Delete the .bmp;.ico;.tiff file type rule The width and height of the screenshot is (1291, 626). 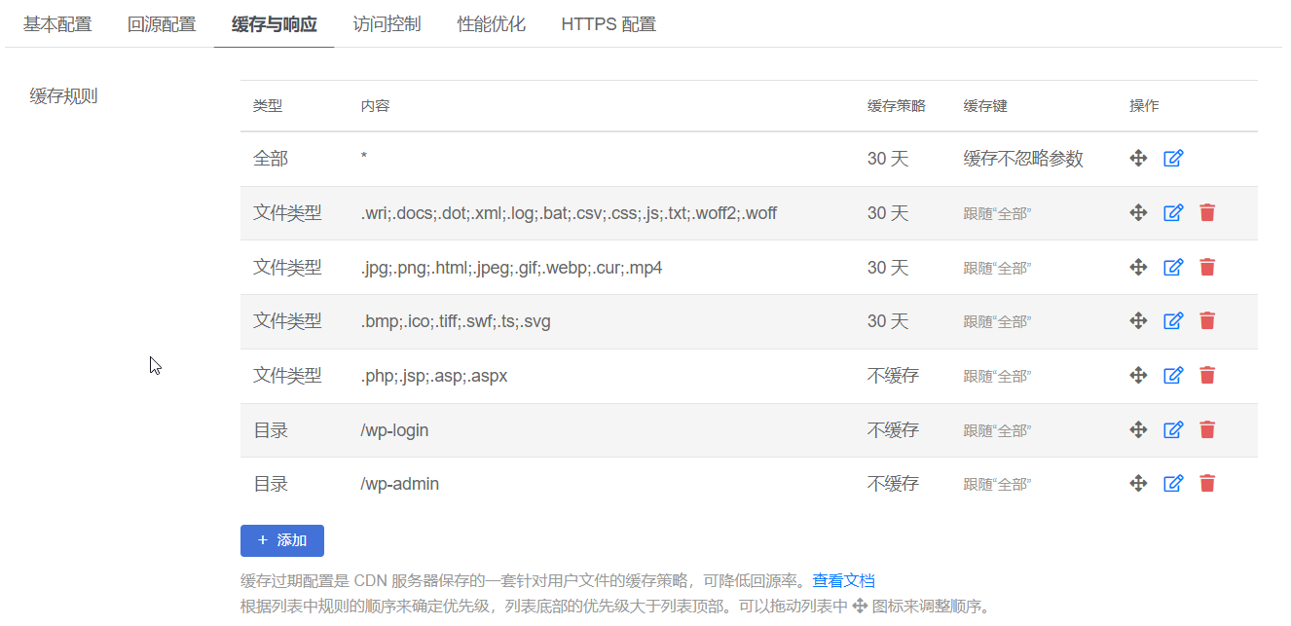[1207, 320]
